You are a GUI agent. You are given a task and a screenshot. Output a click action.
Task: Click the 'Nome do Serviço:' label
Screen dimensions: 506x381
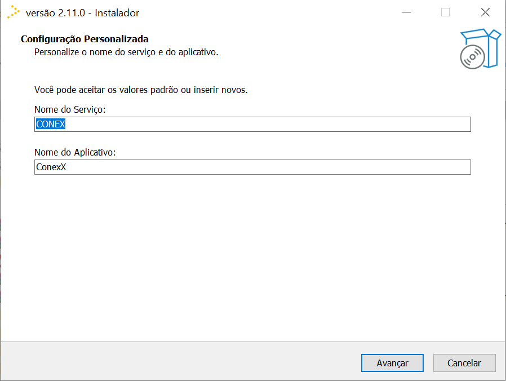[70, 109]
